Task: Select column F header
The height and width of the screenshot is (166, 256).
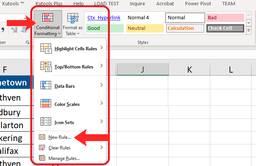Action: [x=16, y=69]
